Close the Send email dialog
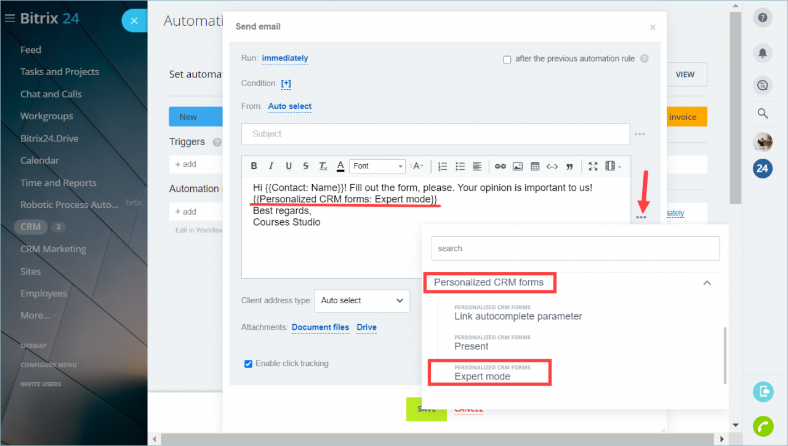Screen dimensions: 788x446 tap(653, 28)
